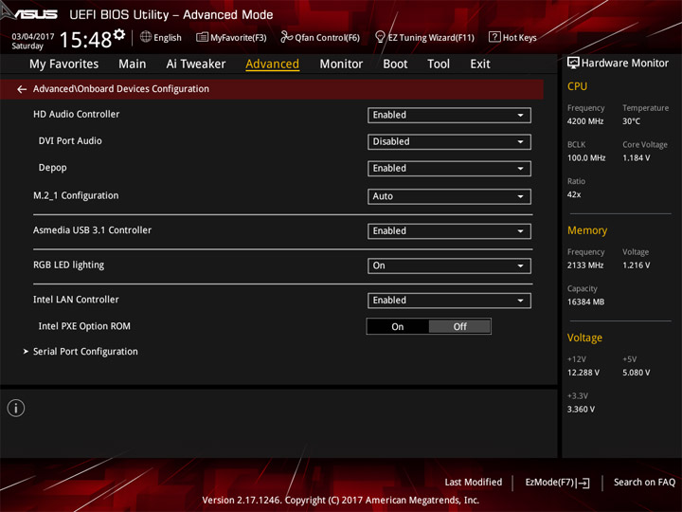Click the Qfan Control fan icon
The image size is (682, 512).
[x=286, y=37]
